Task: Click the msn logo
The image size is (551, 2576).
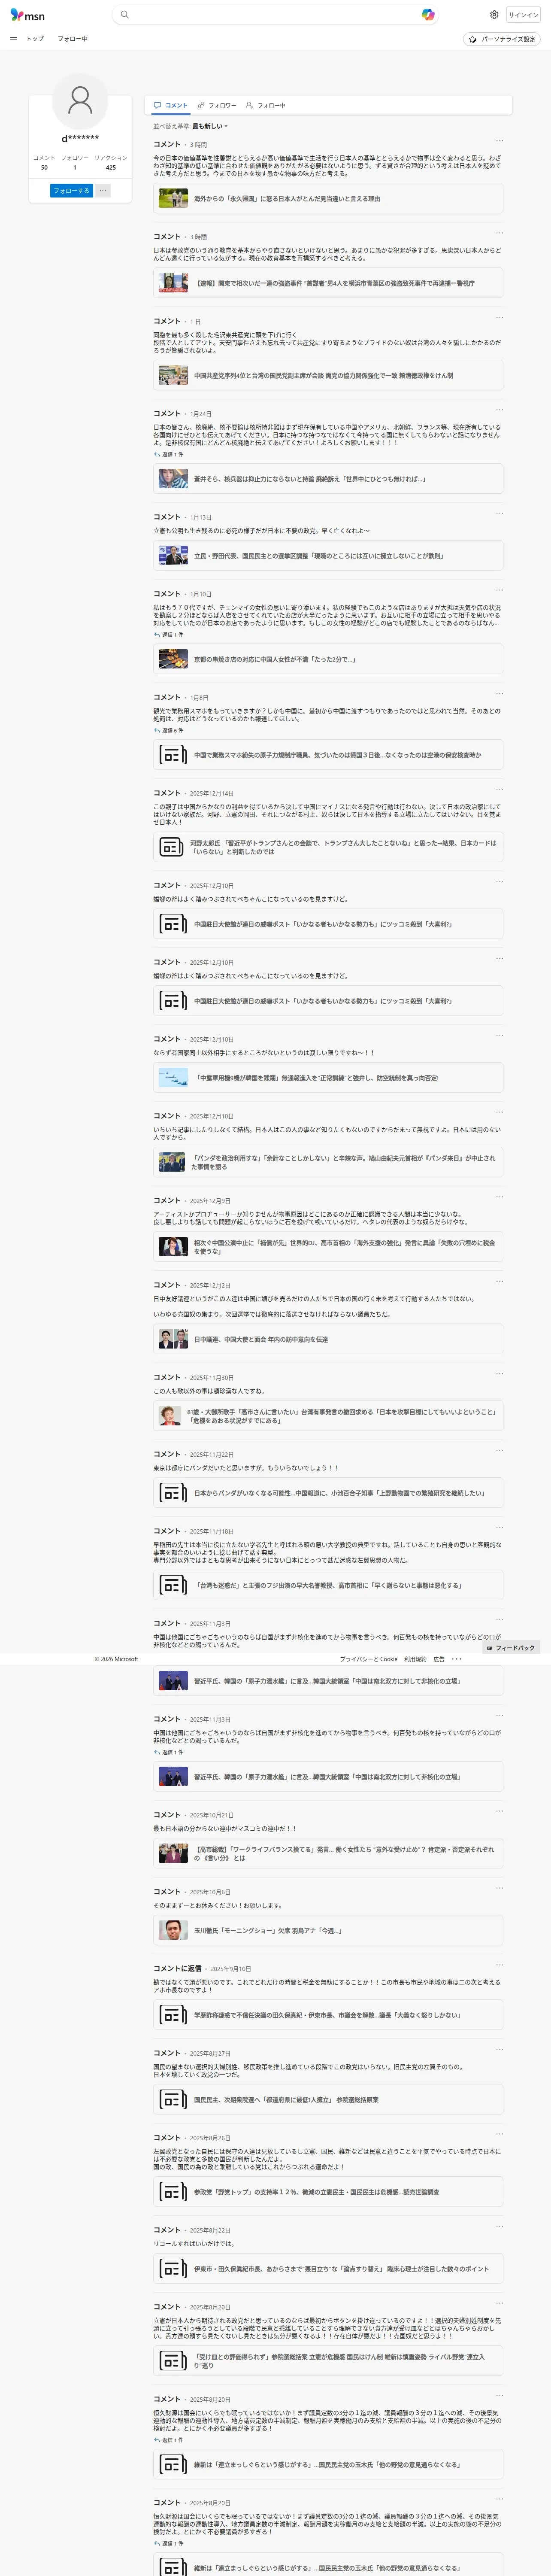Action: click(x=28, y=15)
